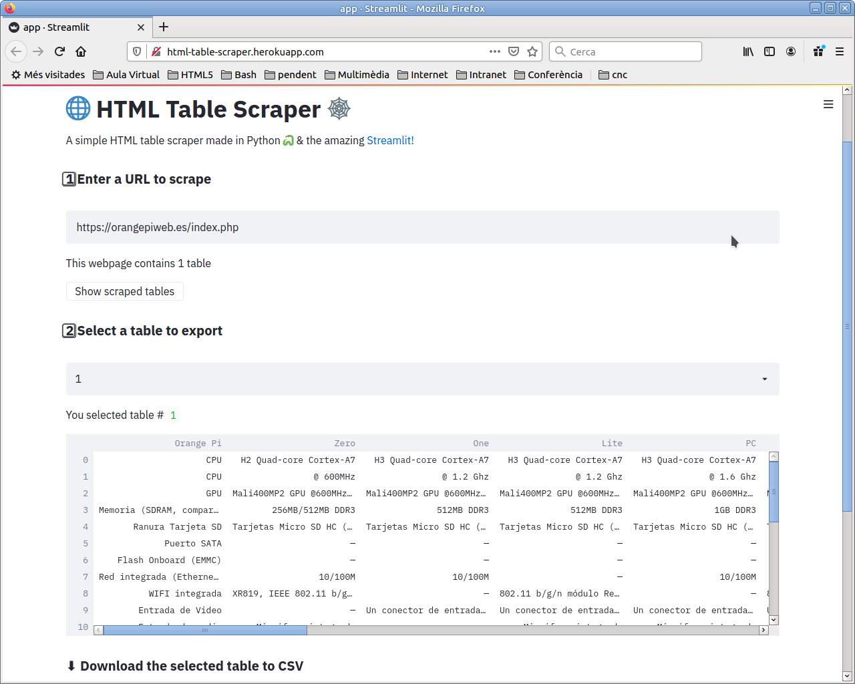Open the HTML5 bookmark folder
This screenshot has height=684, width=855.
pyautogui.click(x=190, y=75)
